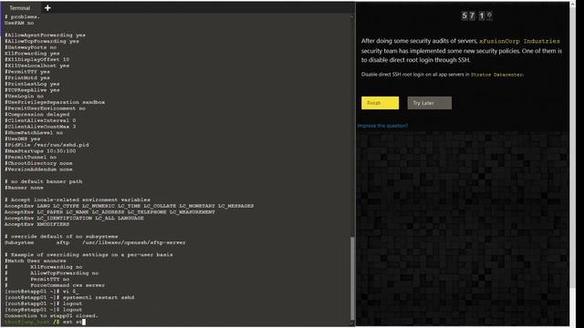Click the '#X11UseLocalhost yes' line

(x=36, y=66)
